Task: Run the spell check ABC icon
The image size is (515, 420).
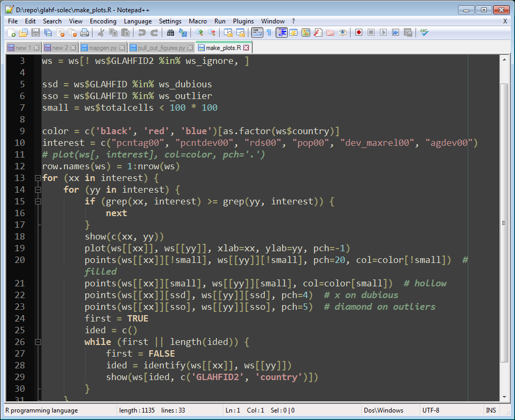Action: point(424,33)
